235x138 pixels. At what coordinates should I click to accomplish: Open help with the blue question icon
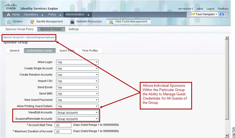222,15
